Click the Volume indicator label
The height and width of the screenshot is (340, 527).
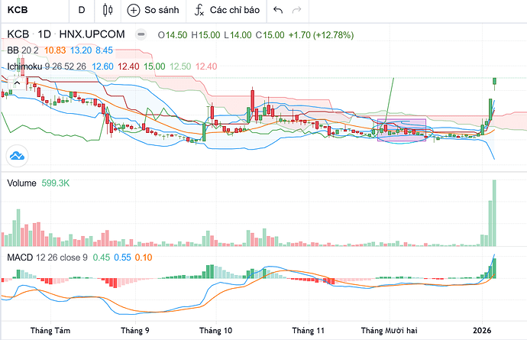pyautogui.click(x=21, y=183)
